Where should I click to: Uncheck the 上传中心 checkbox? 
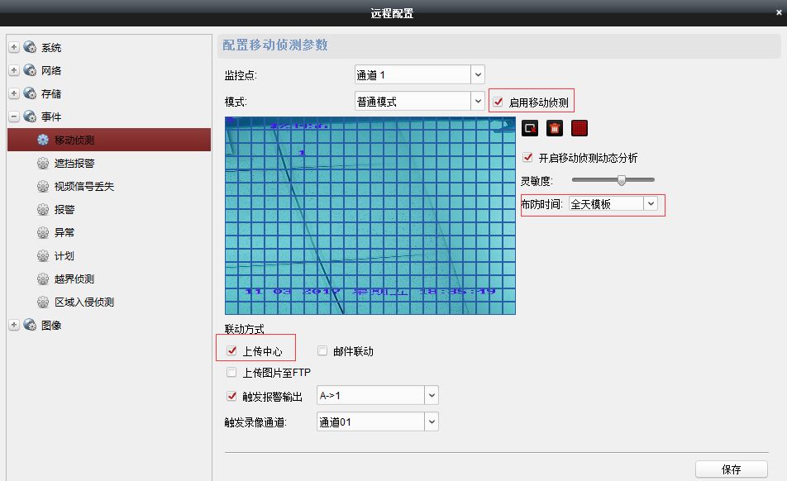click(232, 351)
